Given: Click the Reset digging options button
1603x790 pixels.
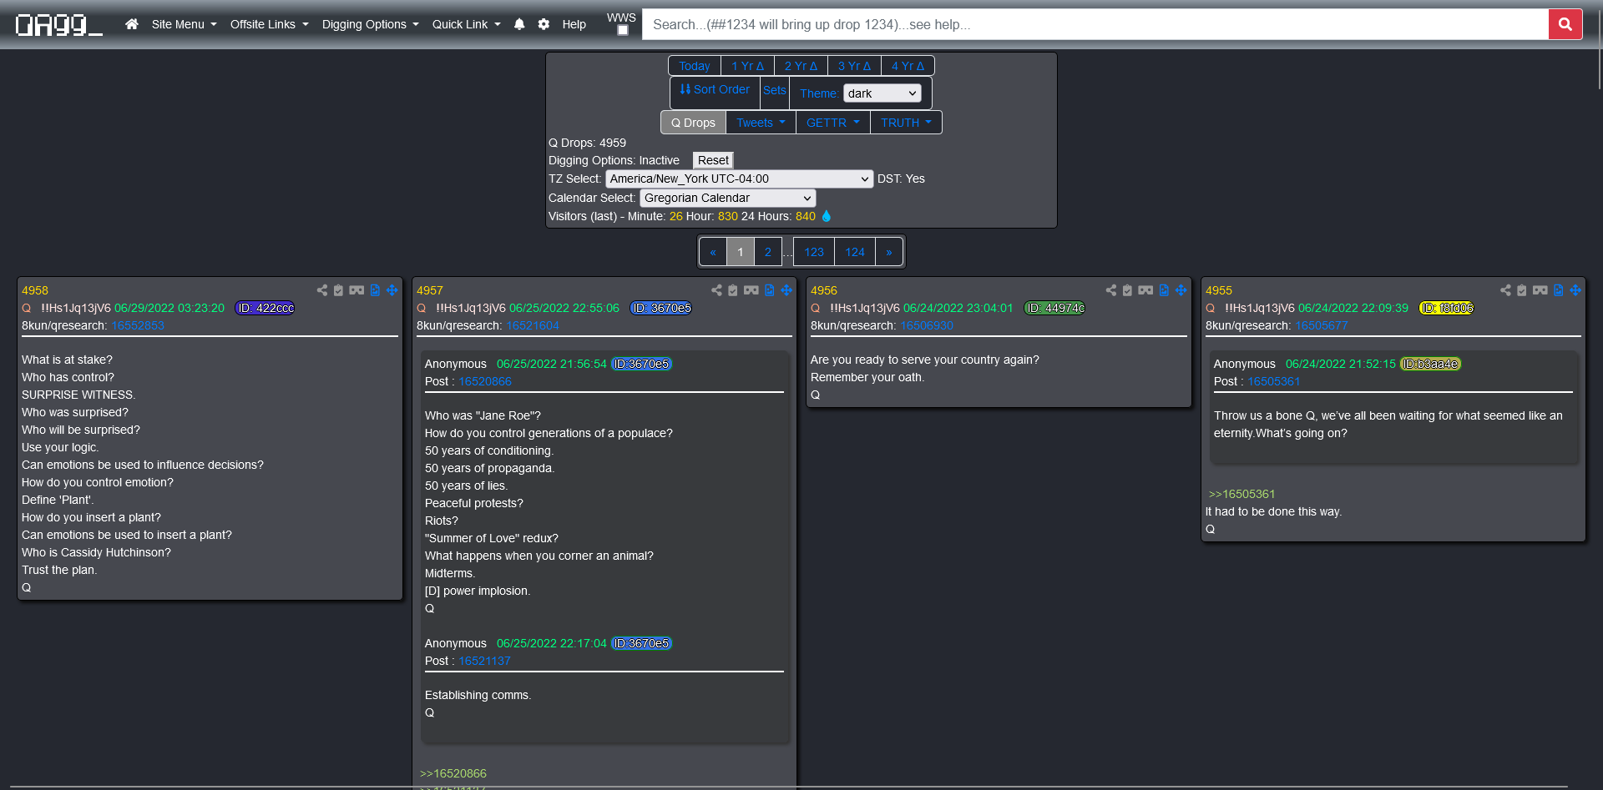Looking at the screenshot, I should (x=713, y=160).
